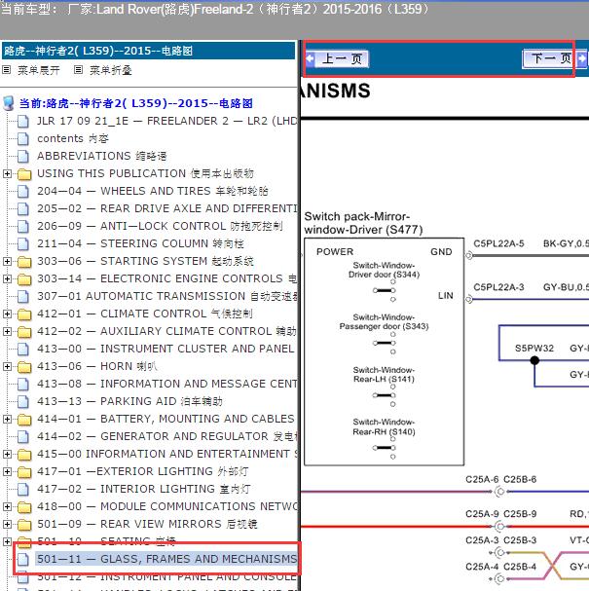Expand 412-02 AUXILIARY CLIMATE CONTROL node

tap(7, 331)
